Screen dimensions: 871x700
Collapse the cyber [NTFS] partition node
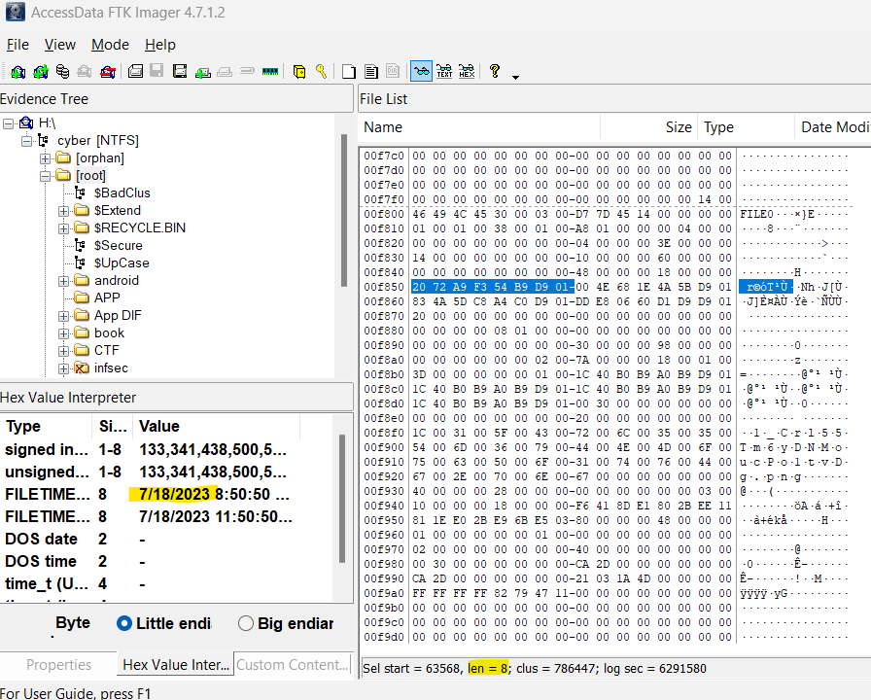(26, 141)
